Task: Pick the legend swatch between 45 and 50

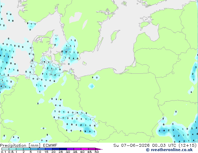Action: click(92, 149)
